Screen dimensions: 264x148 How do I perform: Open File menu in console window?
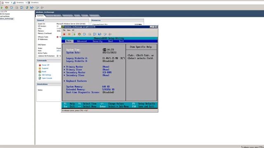click(x=64, y=30)
